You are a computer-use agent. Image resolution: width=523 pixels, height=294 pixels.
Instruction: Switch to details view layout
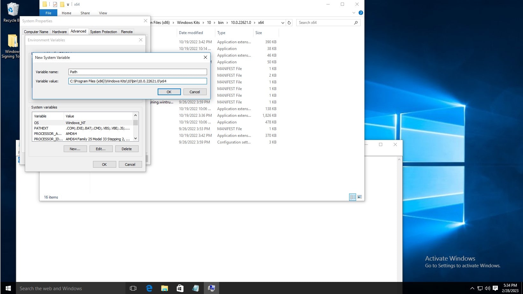point(353,197)
